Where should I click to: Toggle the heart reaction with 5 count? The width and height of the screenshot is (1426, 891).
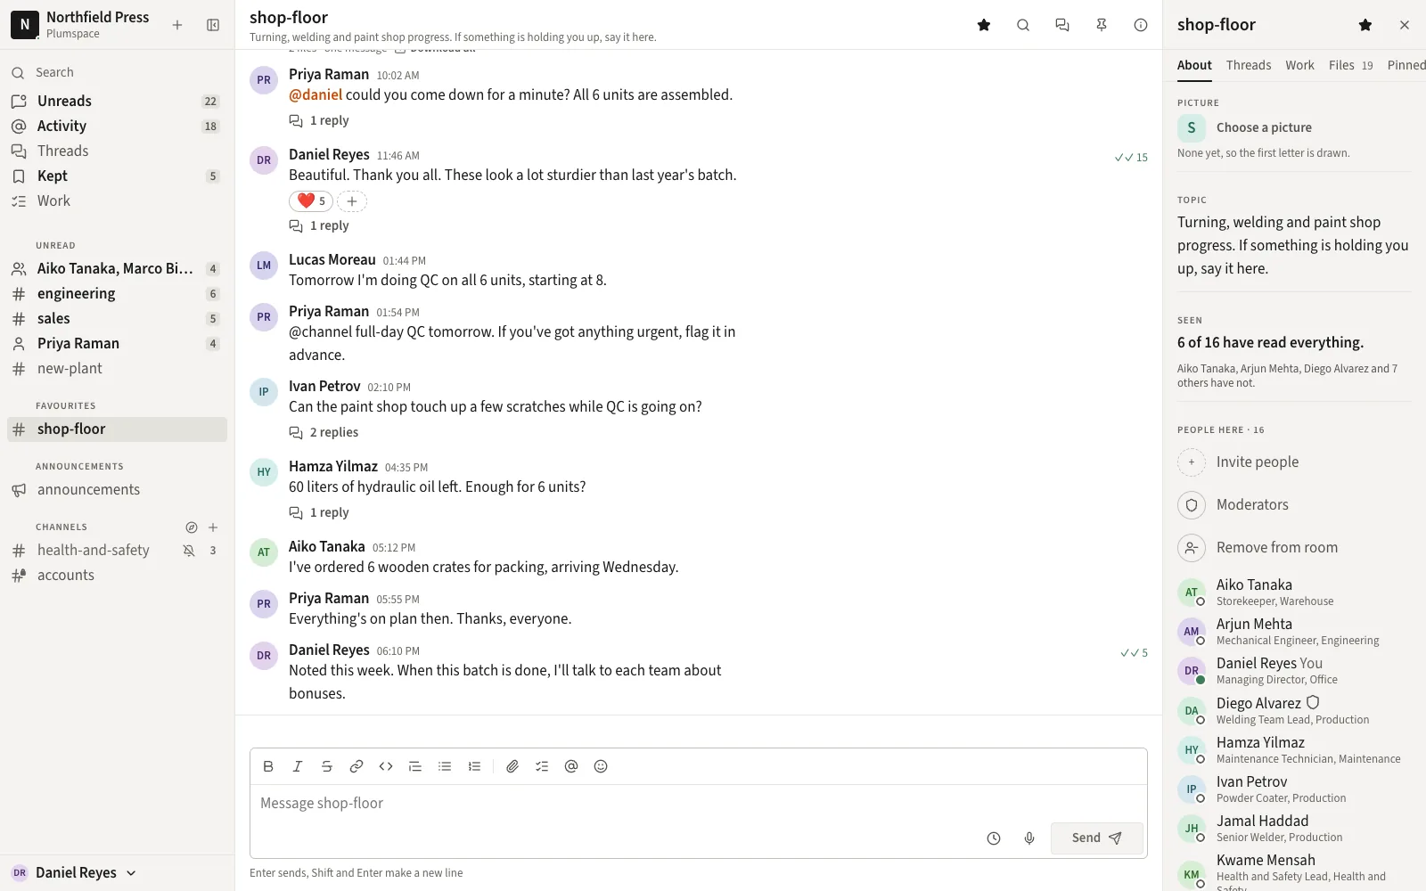tap(311, 201)
